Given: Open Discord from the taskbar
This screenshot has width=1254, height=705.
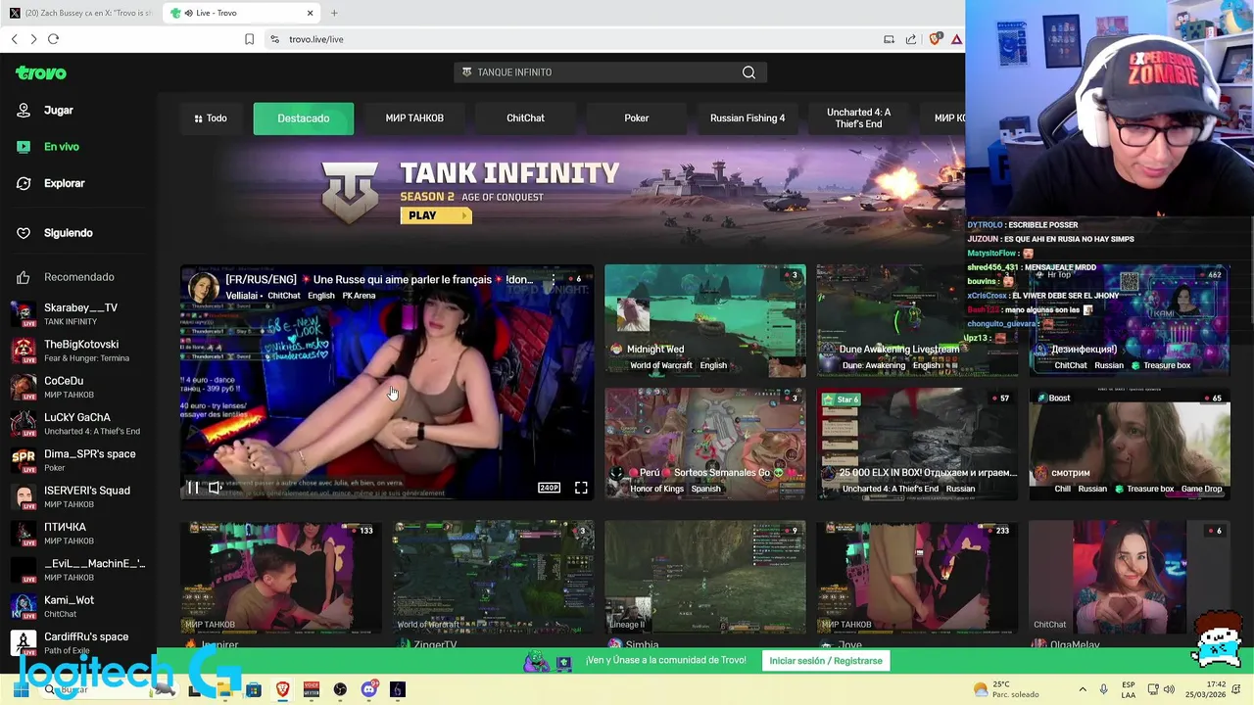Looking at the screenshot, I should 368,689.
